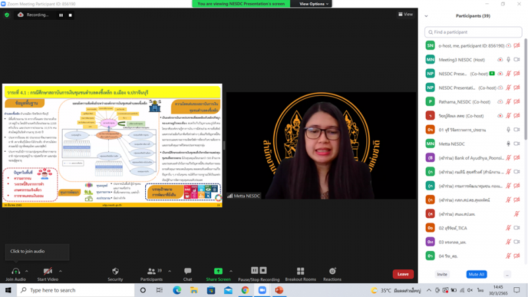528x297 pixels.
Task: Click microphone icon for Meeting3 NESDC (Host)
Action: click(x=508, y=59)
